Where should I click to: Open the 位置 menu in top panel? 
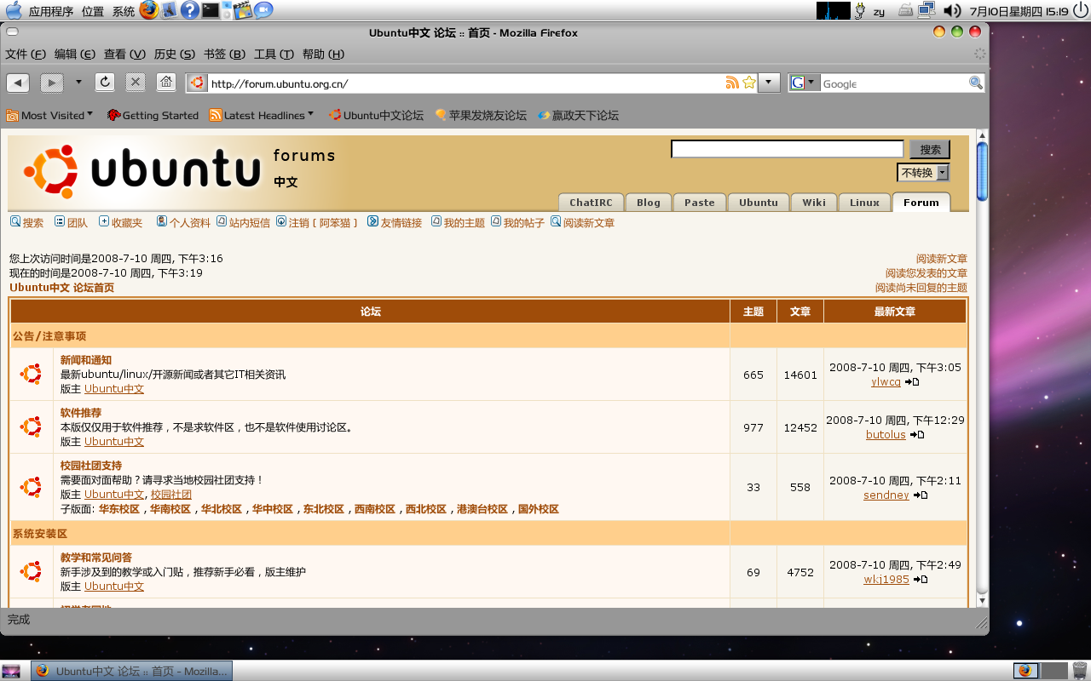(93, 11)
